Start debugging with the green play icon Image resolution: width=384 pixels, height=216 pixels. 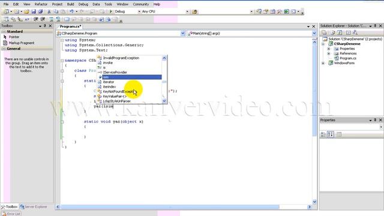pos(111,11)
